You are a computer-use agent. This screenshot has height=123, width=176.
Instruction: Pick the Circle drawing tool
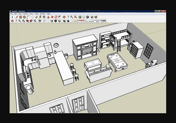pos(24,17)
